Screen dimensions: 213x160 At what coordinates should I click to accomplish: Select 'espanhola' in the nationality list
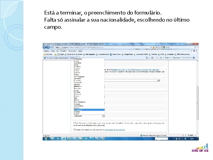point(89,82)
